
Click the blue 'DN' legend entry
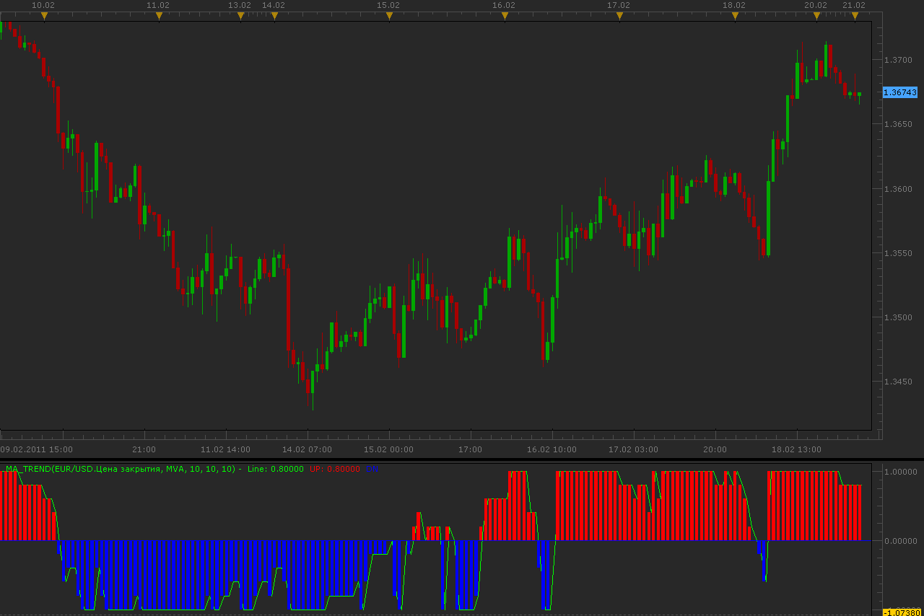(x=371, y=469)
